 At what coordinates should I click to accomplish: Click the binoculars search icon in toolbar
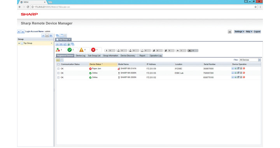pyautogui.click(x=61, y=44)
